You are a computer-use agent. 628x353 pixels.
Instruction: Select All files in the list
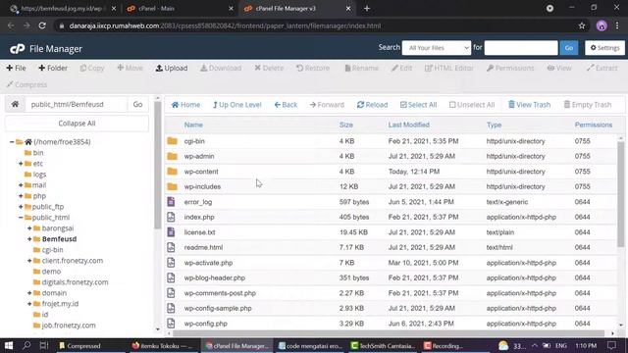(x=418, y=105)
